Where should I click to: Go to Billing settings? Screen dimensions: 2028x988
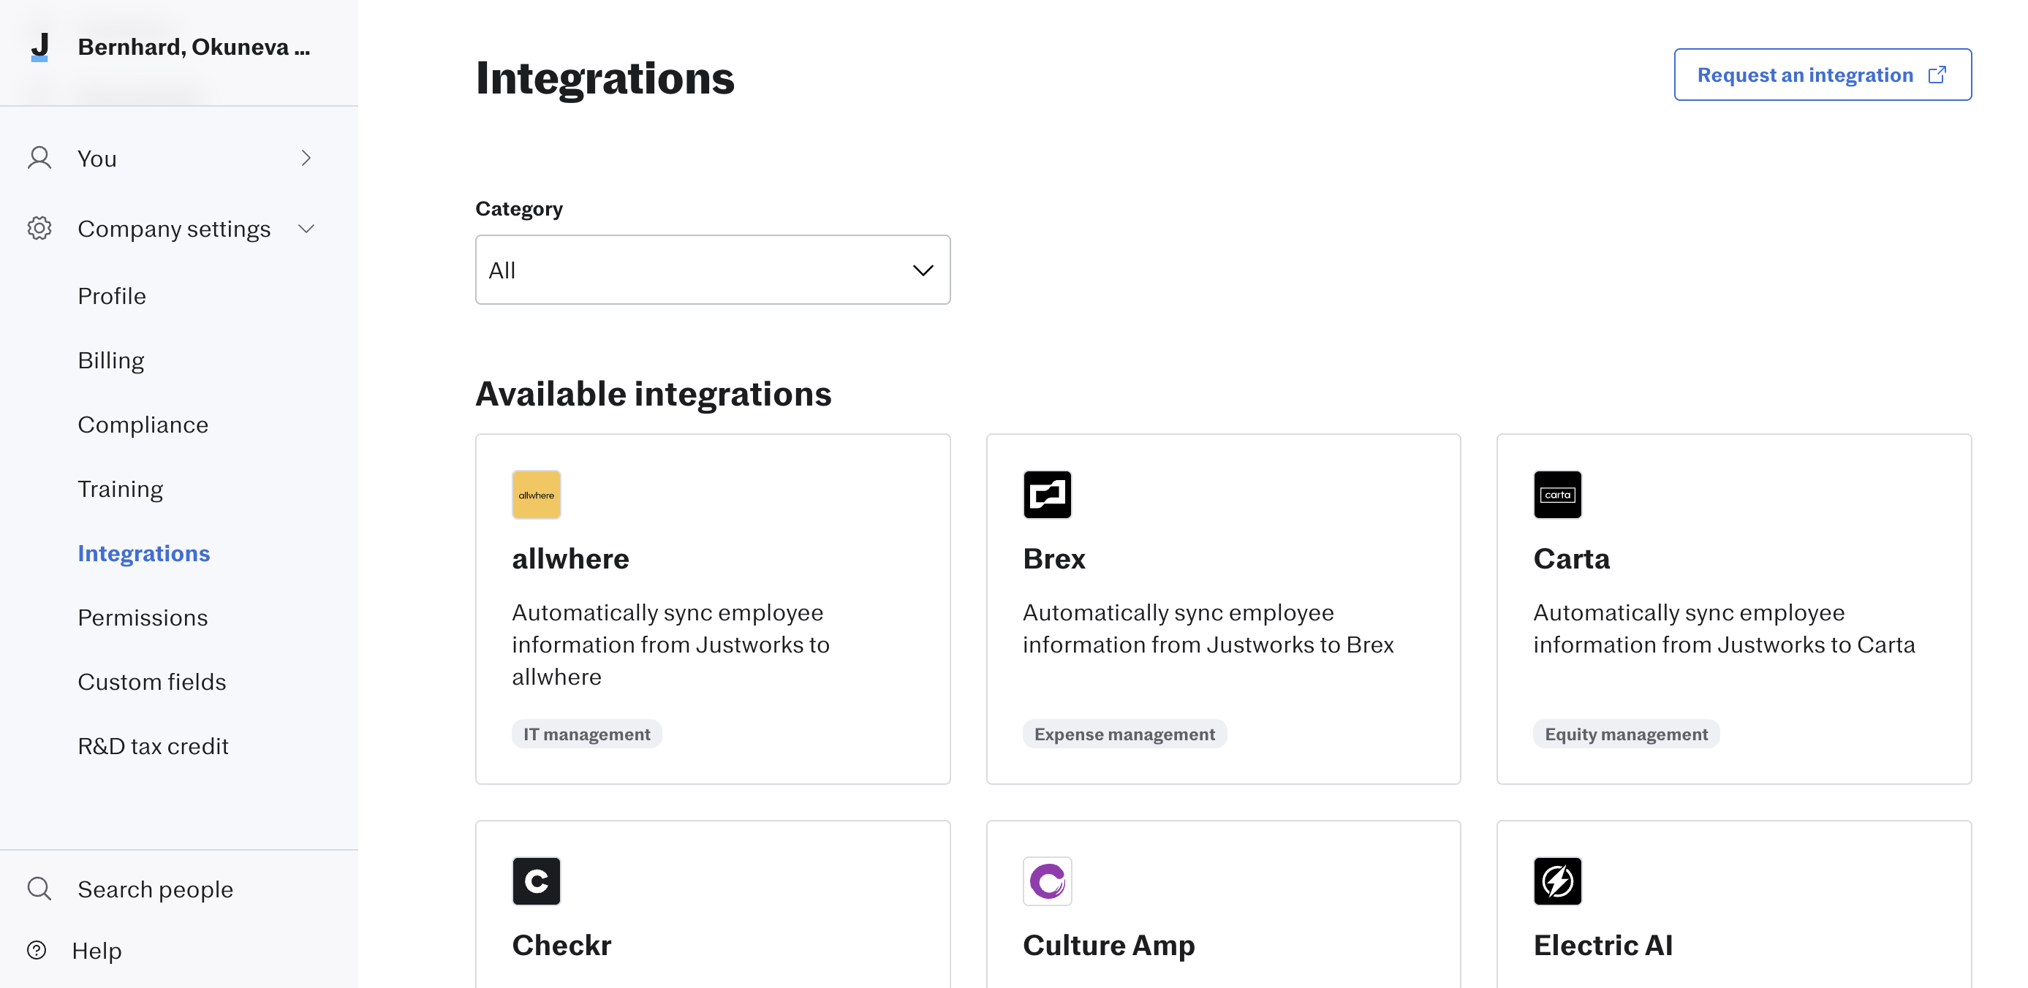(111, 360)
